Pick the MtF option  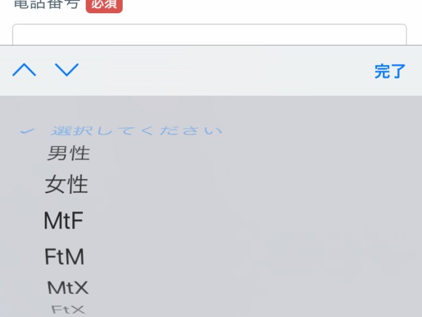pyautogui.click(x=63, y=220)
